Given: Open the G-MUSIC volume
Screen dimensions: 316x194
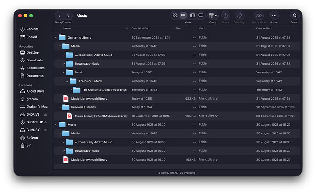Looking at the screenshot, I should pos(30,130).
